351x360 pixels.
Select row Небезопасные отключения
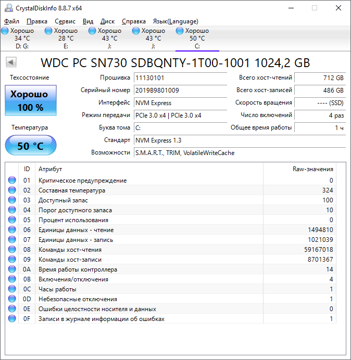click(171, 299)
